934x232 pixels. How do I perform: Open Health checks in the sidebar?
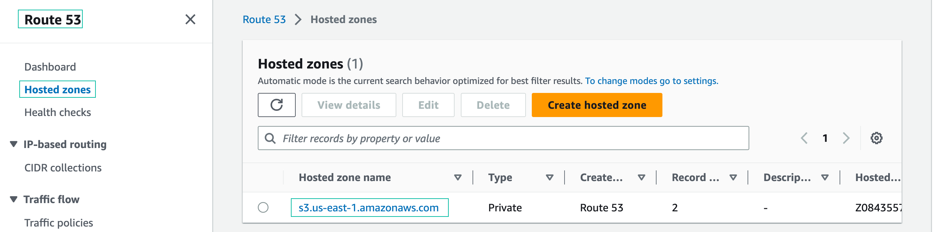coord(58,113)
